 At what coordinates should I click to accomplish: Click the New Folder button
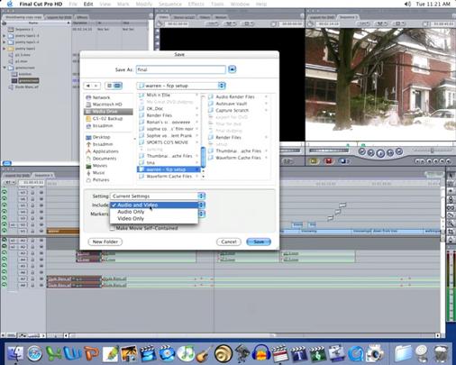pyautogui.click(x=105, y=242)
